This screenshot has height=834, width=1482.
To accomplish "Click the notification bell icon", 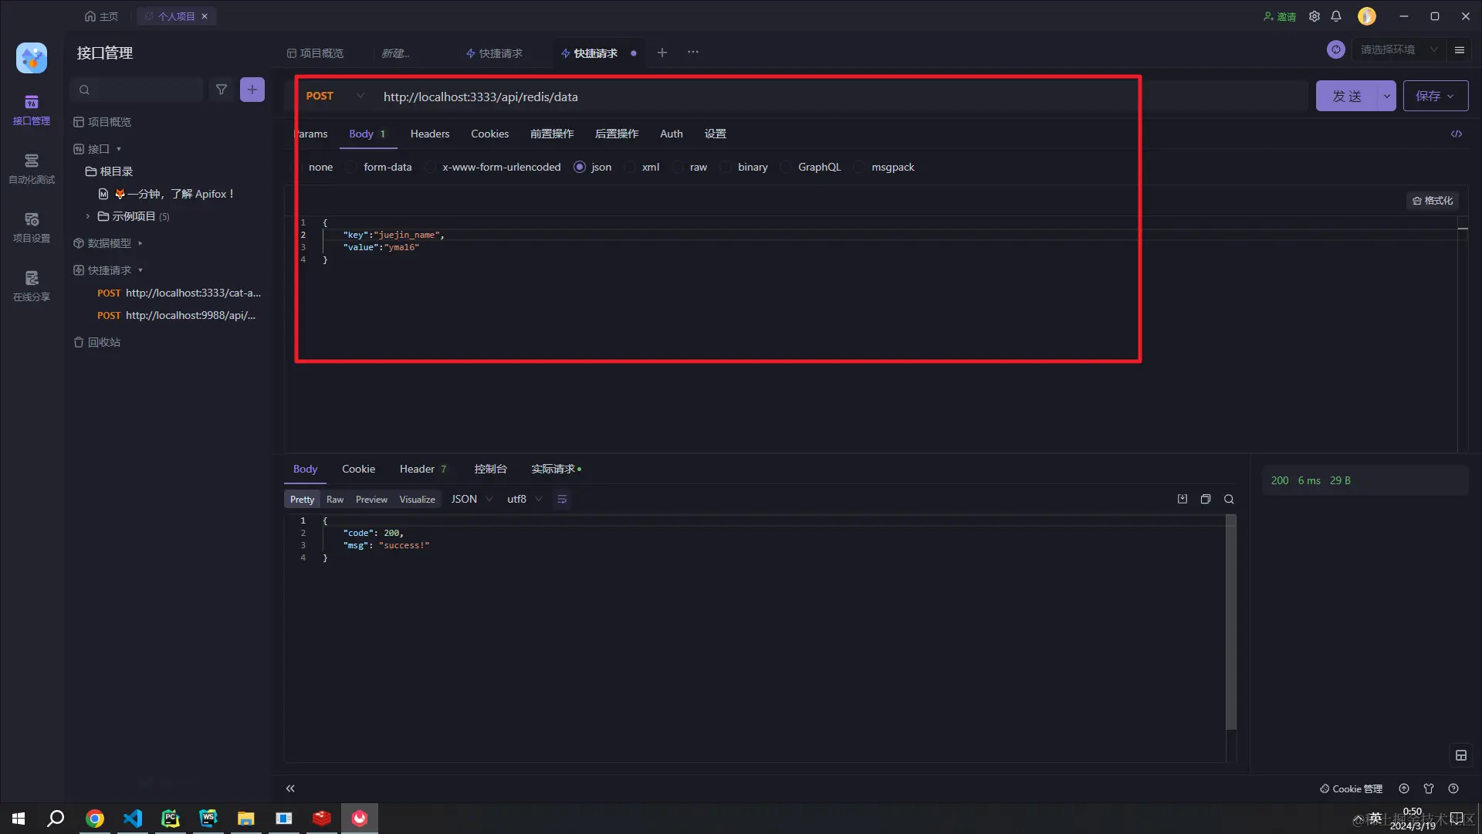I will (1336, 15).
